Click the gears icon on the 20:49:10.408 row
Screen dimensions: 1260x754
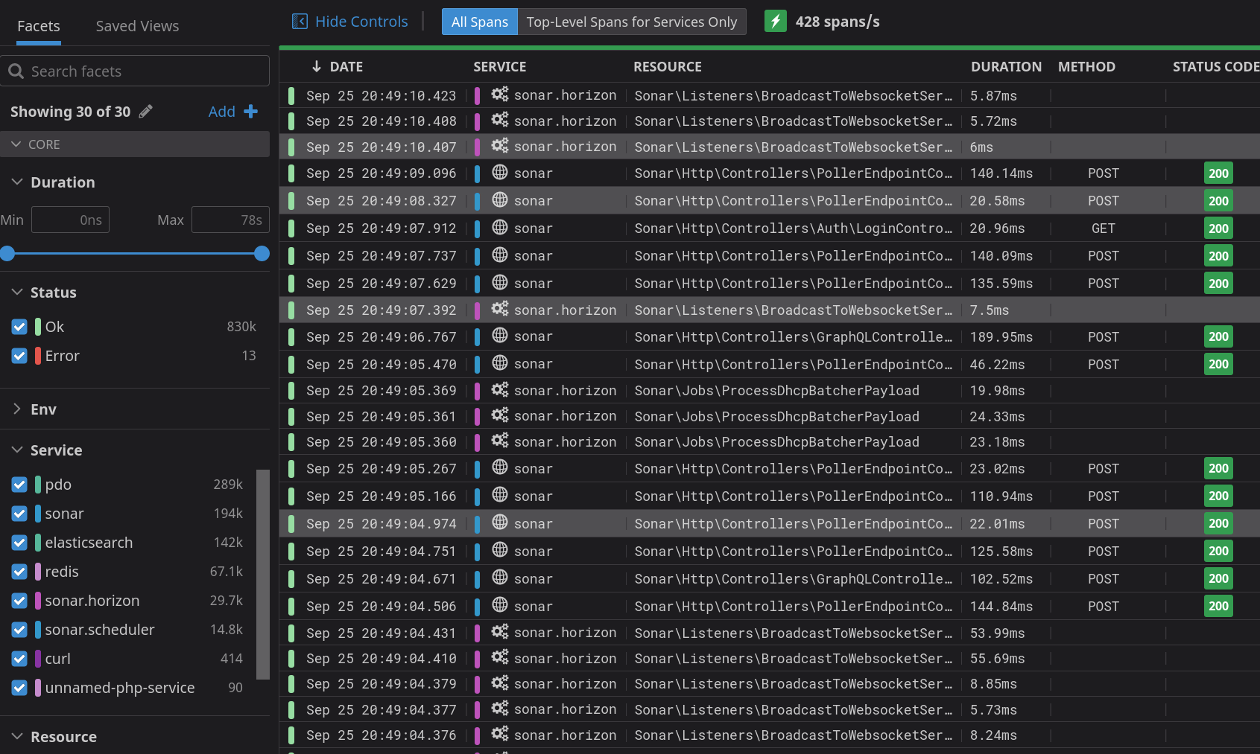pos(500,120)
